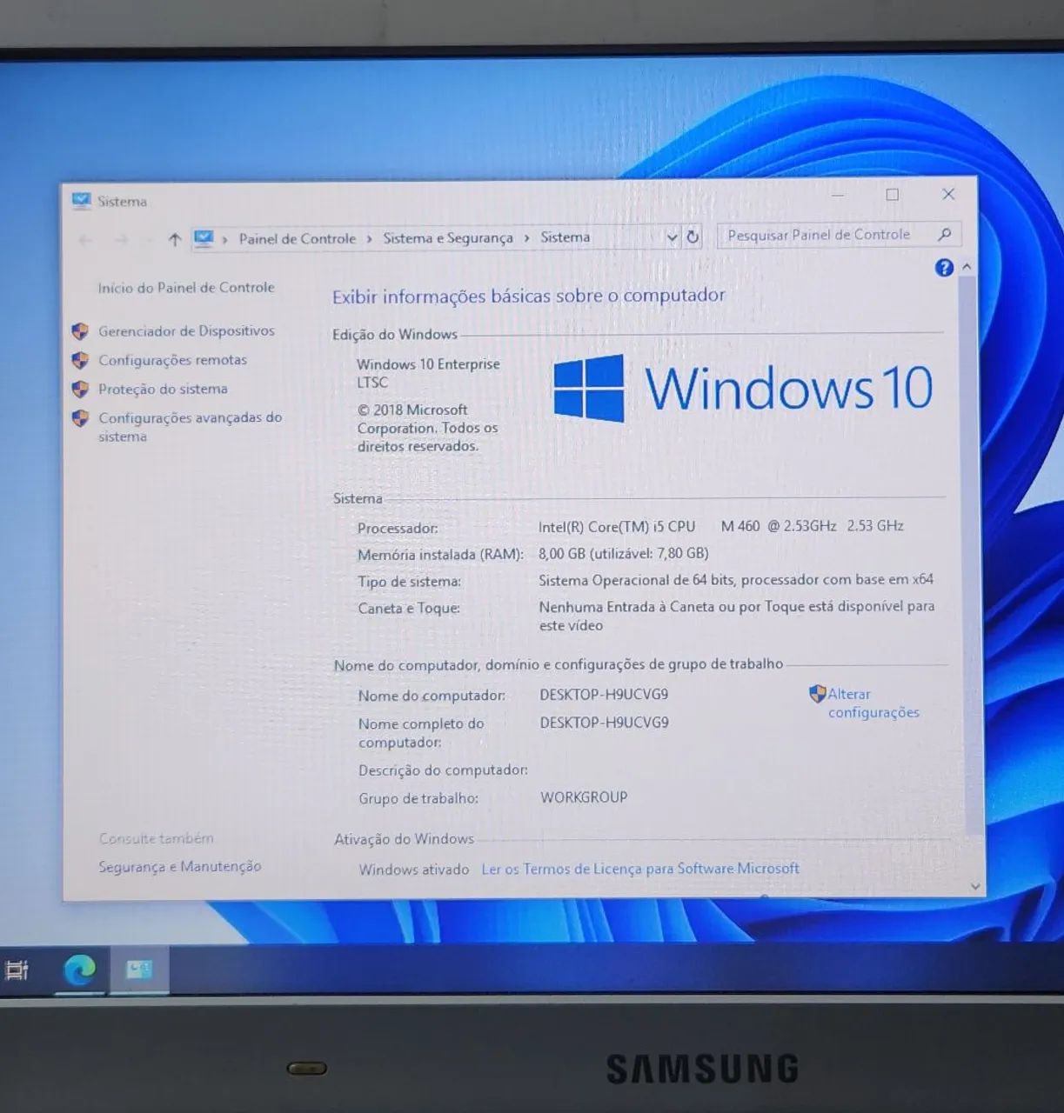This screenshot has width=1064, height=1113.
Task: Open Gerenciador de Dispositivos link
Action: [x=186, y=331]
